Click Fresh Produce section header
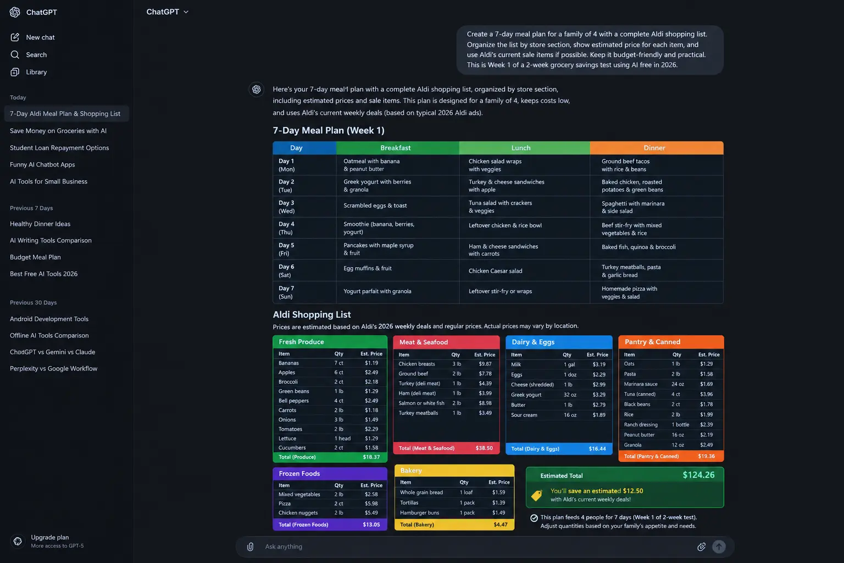This screenshot has height=563, width=844. (x=330, y=342)
